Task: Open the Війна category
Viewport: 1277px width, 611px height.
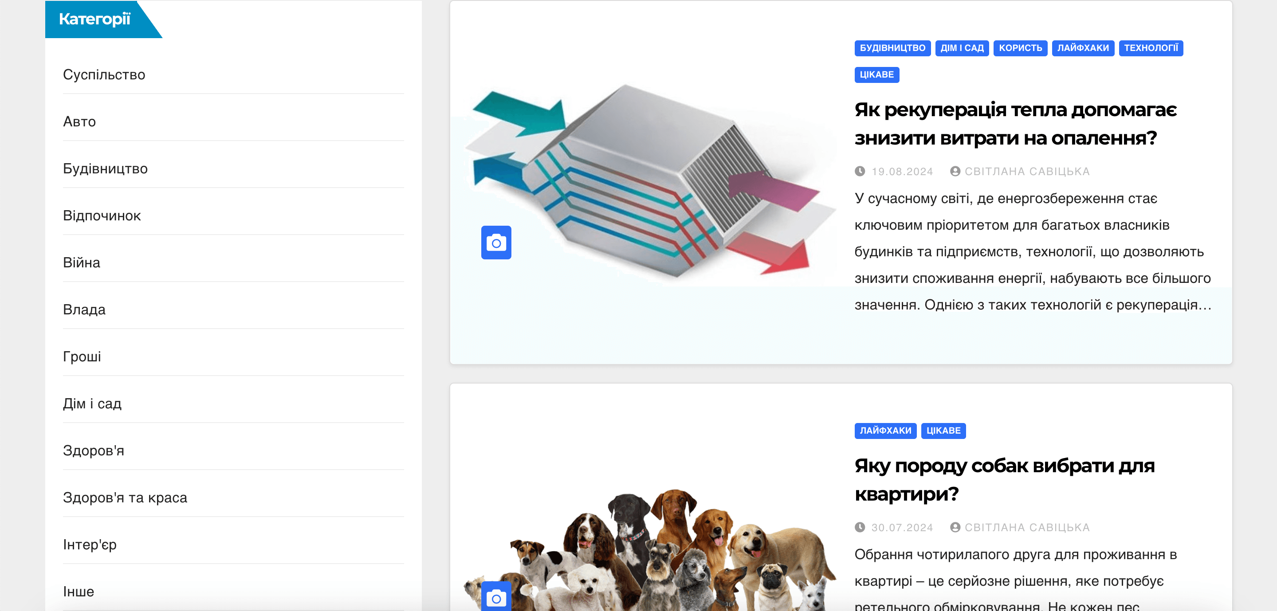Action: [x=81, y=262]
